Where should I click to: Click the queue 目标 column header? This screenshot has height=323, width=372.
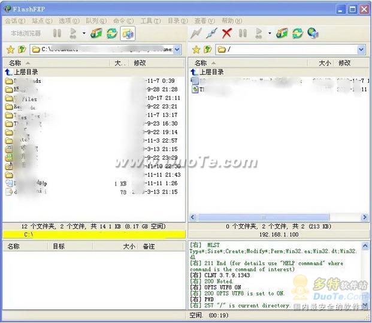coord(70,246)
